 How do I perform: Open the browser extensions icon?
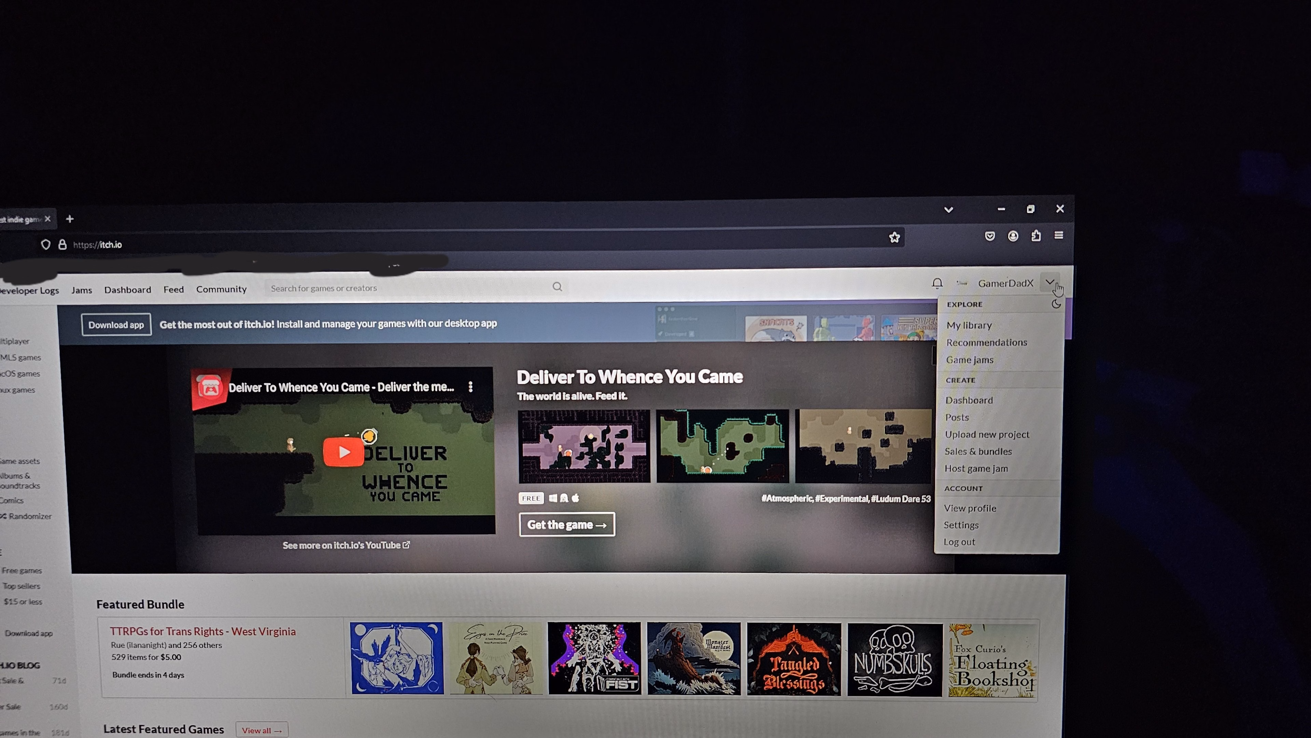tap(1036, 235)
